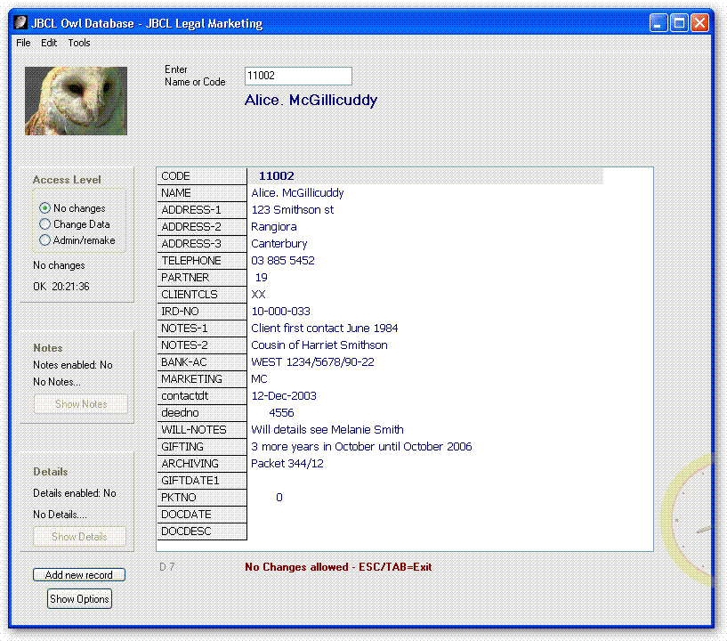Click the Show Options button
The image size is (727, 641).
click(x=79, y=599)
